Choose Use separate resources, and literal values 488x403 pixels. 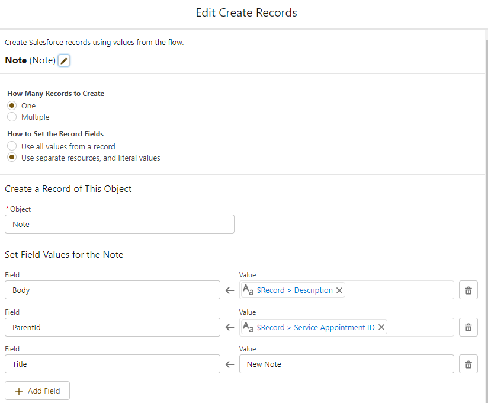(x=12, y=158)
